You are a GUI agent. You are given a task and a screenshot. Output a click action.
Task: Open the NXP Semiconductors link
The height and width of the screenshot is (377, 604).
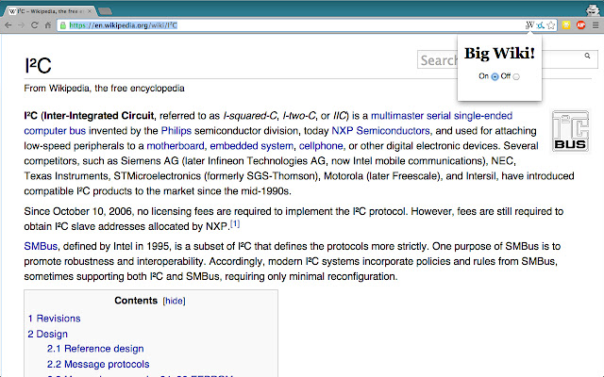[380, 131]
